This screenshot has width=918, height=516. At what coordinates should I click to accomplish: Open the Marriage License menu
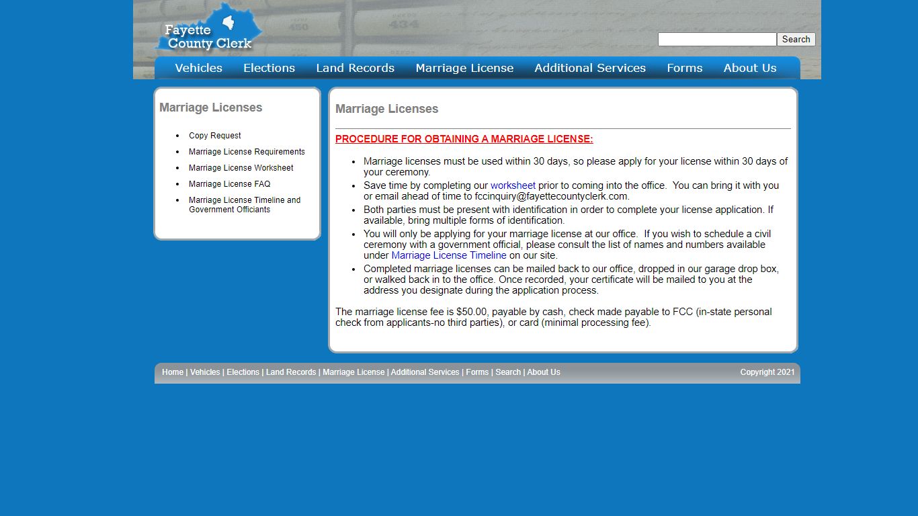click(x=464, y=68)
